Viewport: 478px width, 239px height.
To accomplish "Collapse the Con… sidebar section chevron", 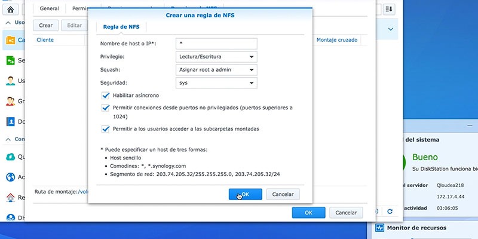I will pyautogui.click(x=8, y=139).
